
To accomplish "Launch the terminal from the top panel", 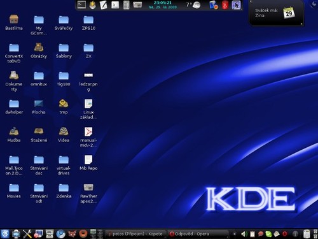I will [81, 4].
